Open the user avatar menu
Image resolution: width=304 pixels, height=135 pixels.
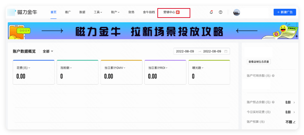(237, 12)
